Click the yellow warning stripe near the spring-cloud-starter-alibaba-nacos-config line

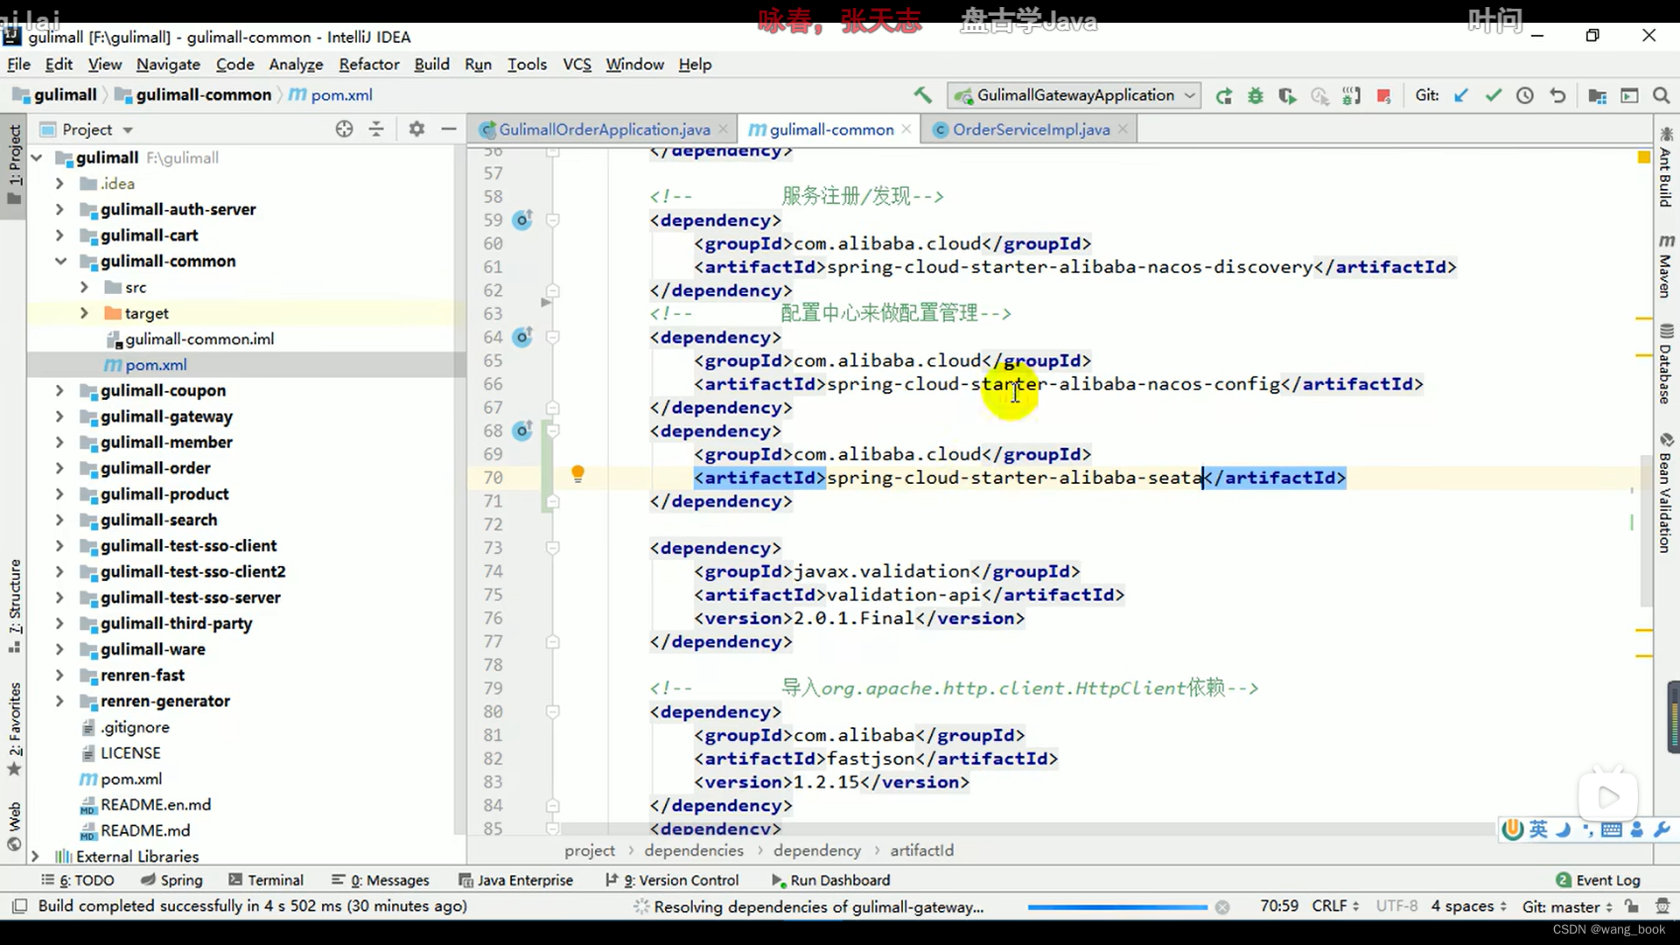[x=1643, y=355]
